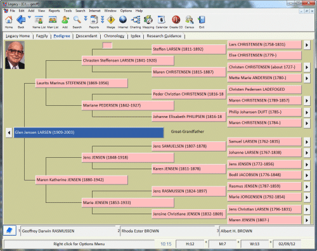
Task: Expand ancestors of Rasmus JENSEN arrow
Action: tap(307, 186)
